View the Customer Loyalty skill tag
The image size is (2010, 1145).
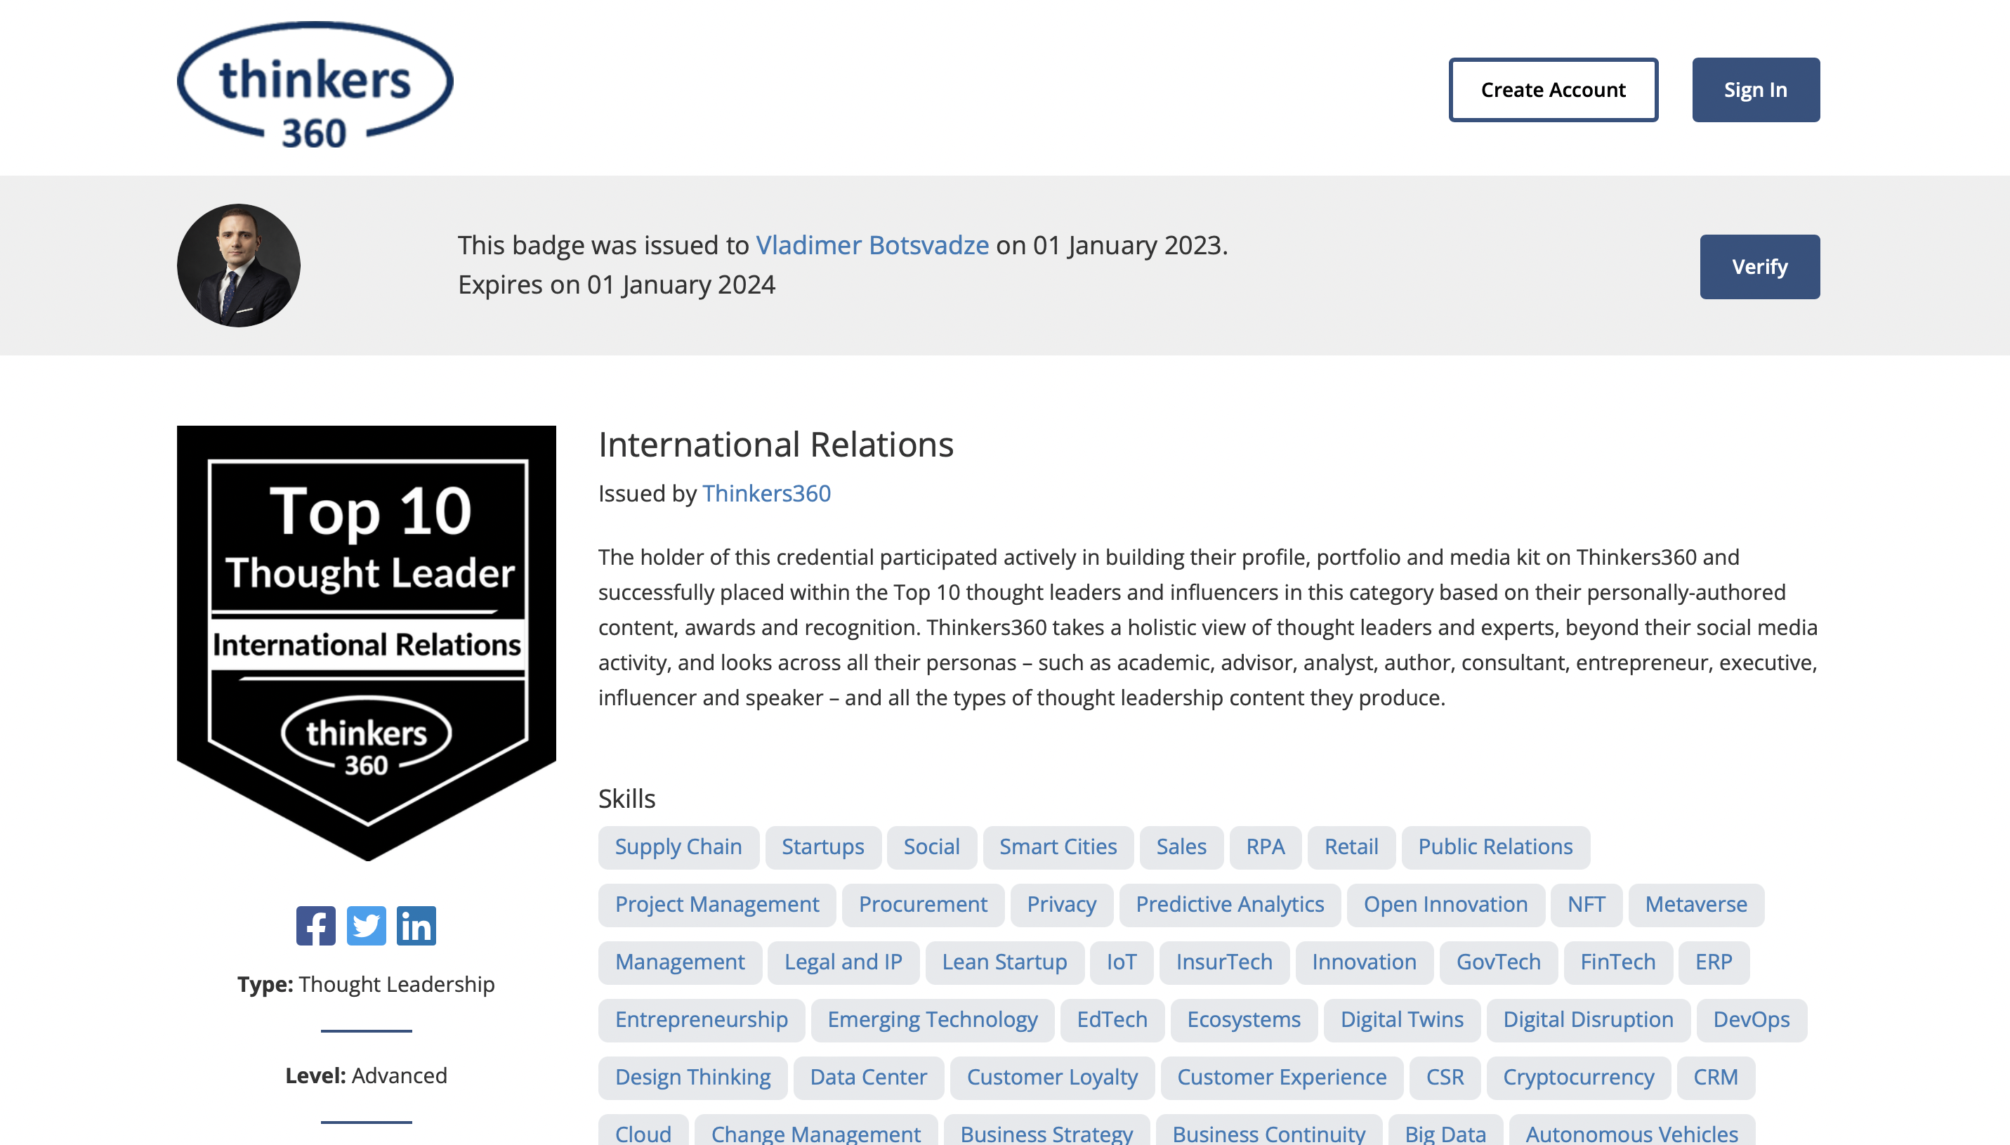tap(1052, 1078)
